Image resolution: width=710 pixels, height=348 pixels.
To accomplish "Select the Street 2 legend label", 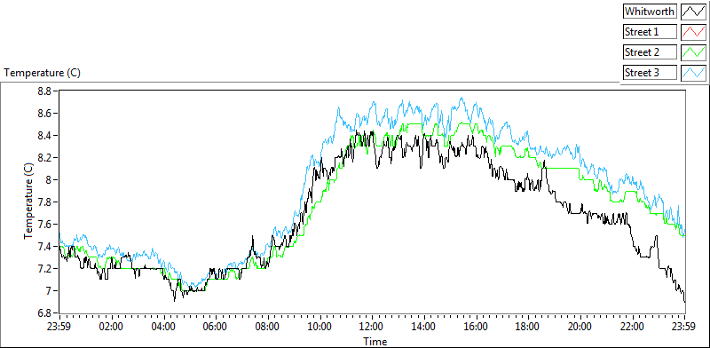I will 650,52.
